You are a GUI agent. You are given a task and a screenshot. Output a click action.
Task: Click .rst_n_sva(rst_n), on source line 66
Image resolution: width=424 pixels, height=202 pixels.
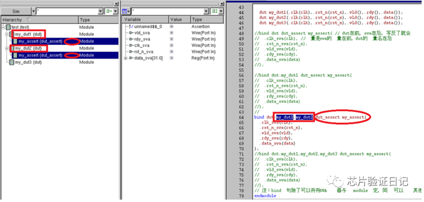coord(281,128)
